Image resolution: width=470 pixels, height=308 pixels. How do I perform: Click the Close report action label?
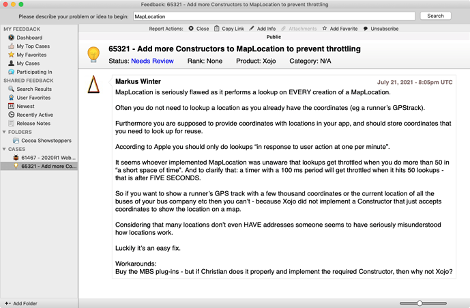(x=203, y=29)
